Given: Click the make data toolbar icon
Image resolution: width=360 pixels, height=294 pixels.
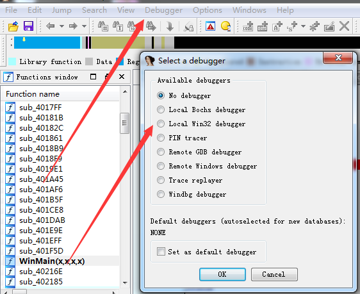Looking at the screenshot, I should click(262, 26).
